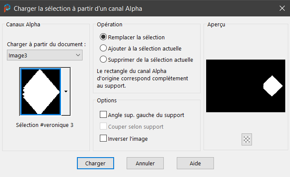Select Remplacer la sélection option
Viewport: 290px width, 177px height.
[103, 38]
